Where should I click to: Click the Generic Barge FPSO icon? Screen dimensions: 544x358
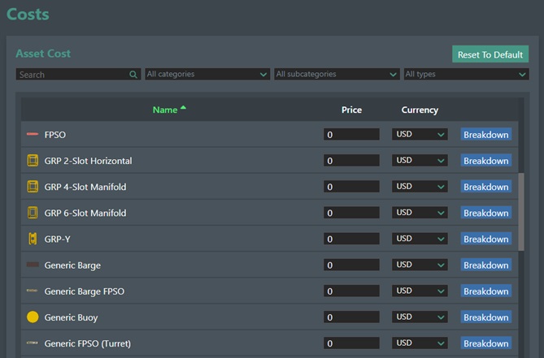[33, 291]
